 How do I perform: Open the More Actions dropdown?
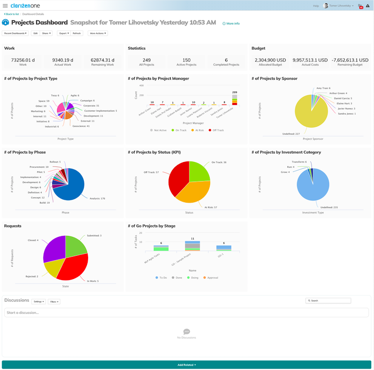(x=98, y=33)
